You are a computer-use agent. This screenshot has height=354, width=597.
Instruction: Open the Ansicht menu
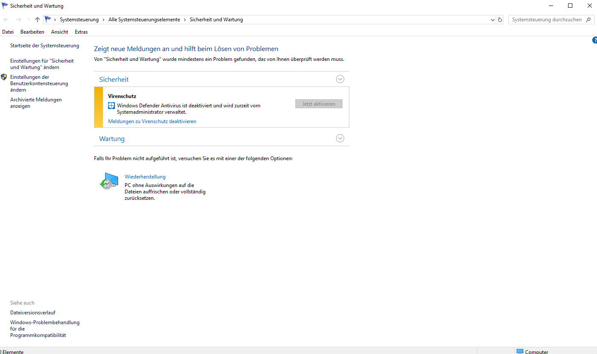(60, 32)
